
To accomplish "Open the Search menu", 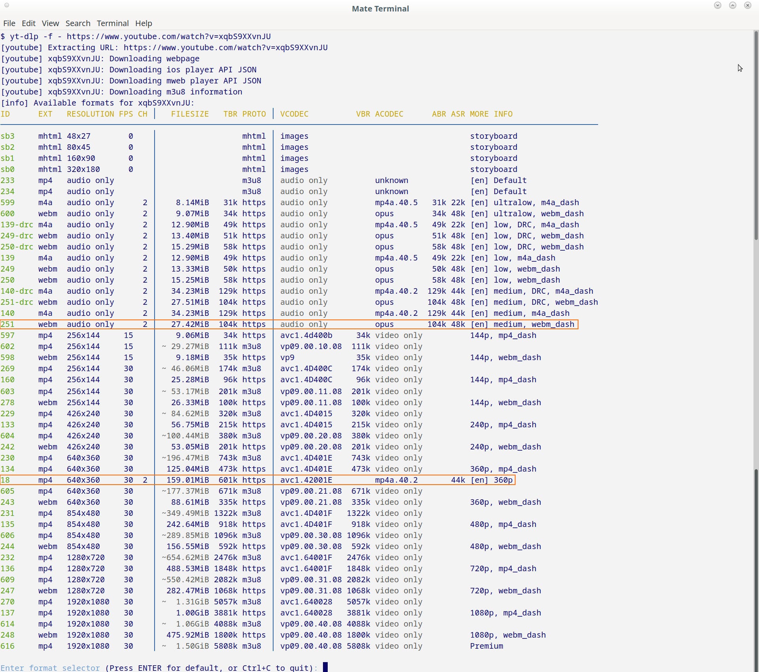I will click(78, 23).
